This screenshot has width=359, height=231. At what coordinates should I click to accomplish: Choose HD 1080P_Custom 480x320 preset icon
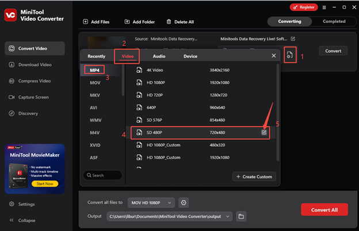tap(139, 145)
